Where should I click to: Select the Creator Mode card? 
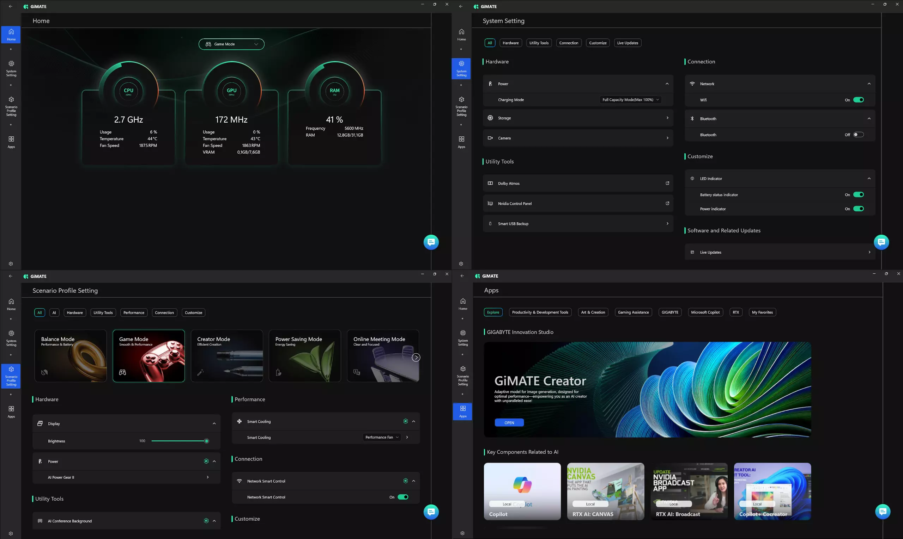tap(227, 356)
